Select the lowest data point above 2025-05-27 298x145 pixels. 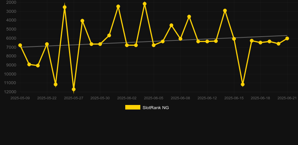74,89
